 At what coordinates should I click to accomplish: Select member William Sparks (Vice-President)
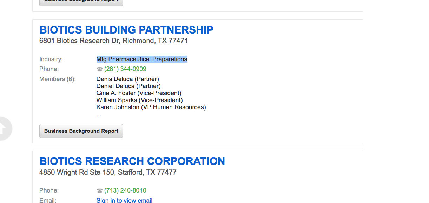tap(140, 100)
